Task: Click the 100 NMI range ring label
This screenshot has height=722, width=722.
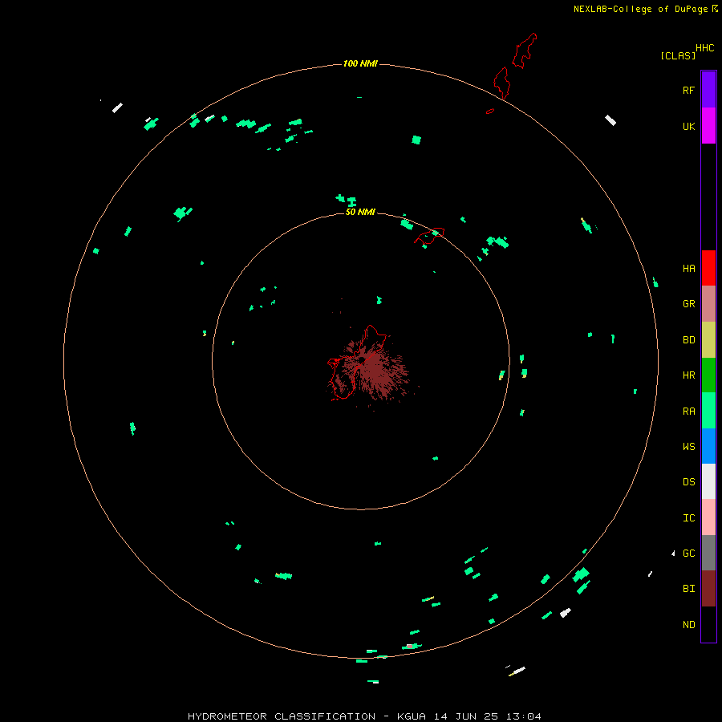Action: [360, 63]
